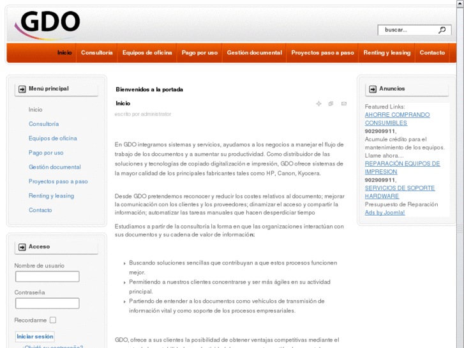Follow the REPARACIÓN EQUIPOS DE IMPRESION link

coord(402,168)
